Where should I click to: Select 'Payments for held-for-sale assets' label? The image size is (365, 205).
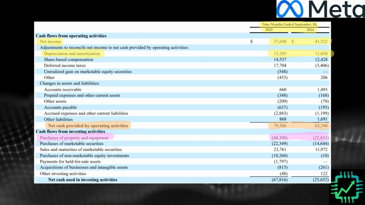coord(70,162)
